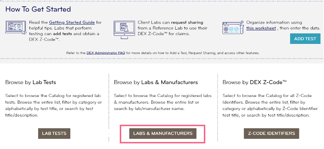Select the LABS & MANUFACTURERS button
Viewport: 324px width, 149px height.
coord(163,134)
